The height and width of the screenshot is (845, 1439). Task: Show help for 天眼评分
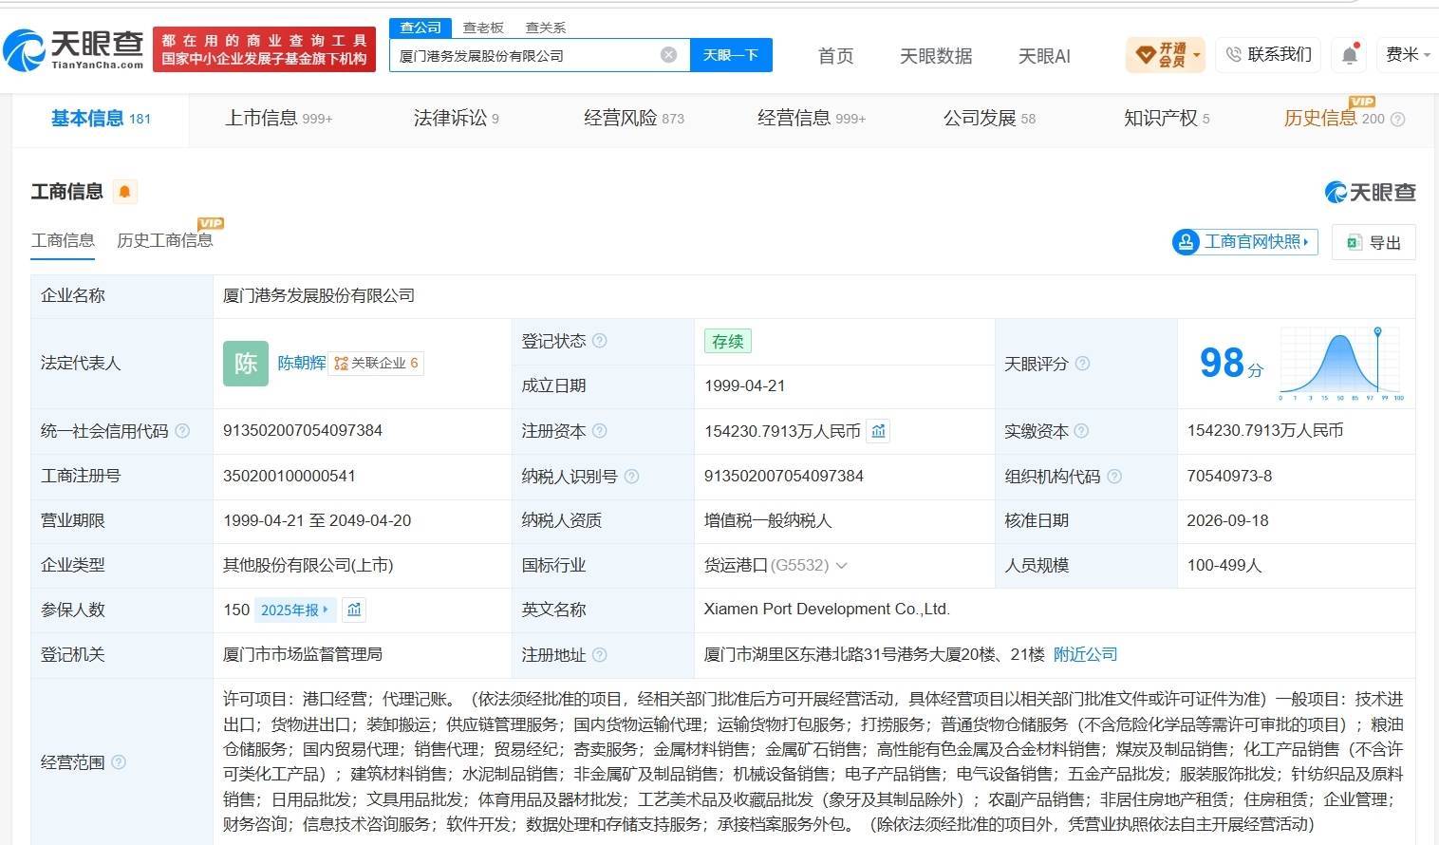click(x=1082, y=364)
